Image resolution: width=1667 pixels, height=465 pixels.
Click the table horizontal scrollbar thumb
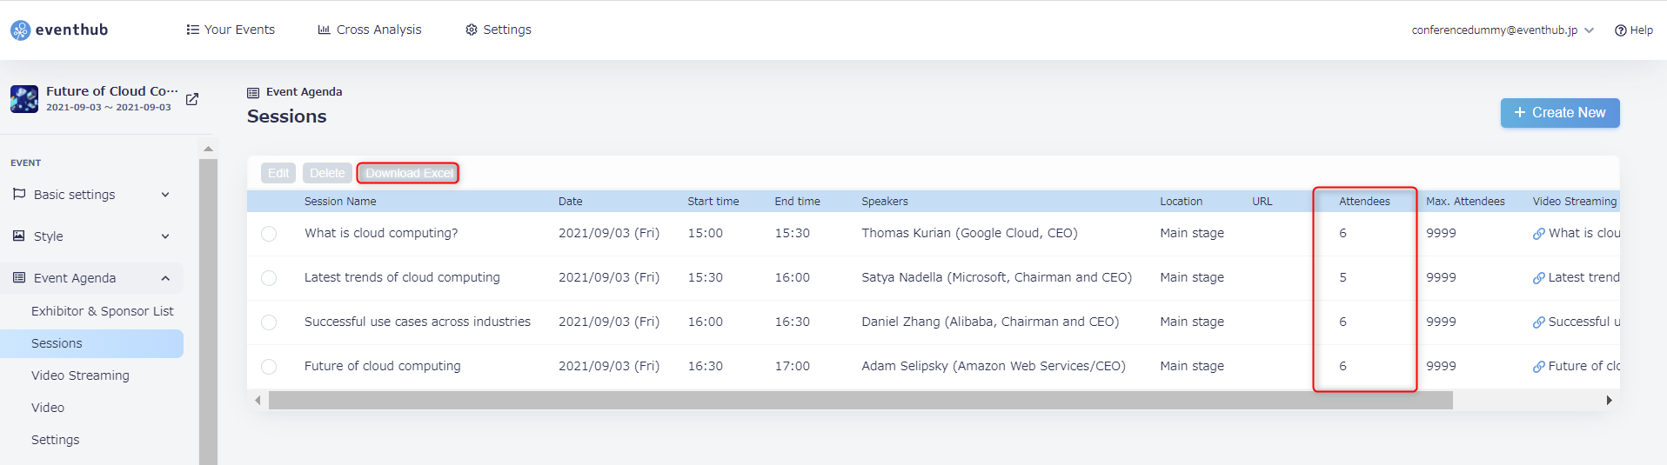pos(860,400)
